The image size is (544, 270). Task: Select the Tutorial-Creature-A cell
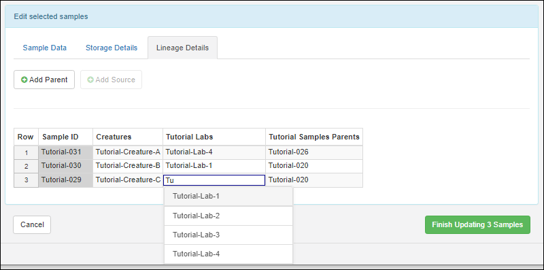tap(128, 152)
